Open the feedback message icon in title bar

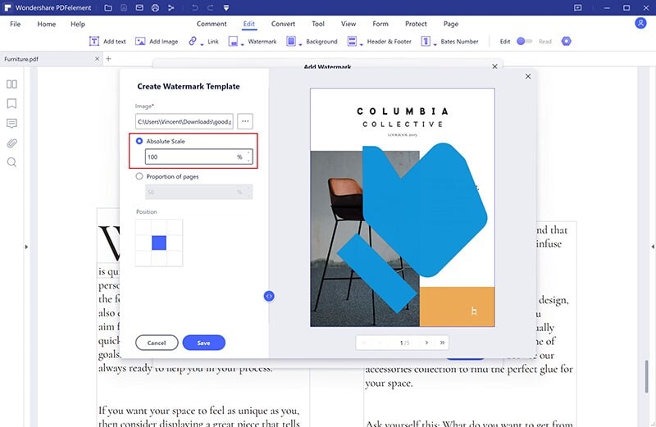pyautogui.click(x=578, y=7)
